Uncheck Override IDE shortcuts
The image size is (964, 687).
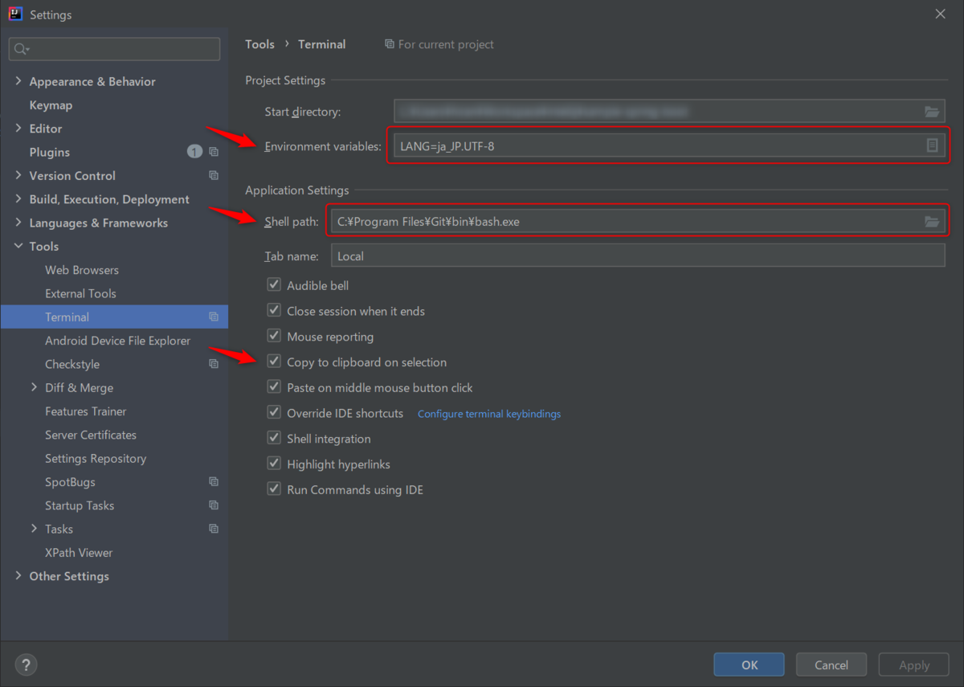tap(274, 413)
